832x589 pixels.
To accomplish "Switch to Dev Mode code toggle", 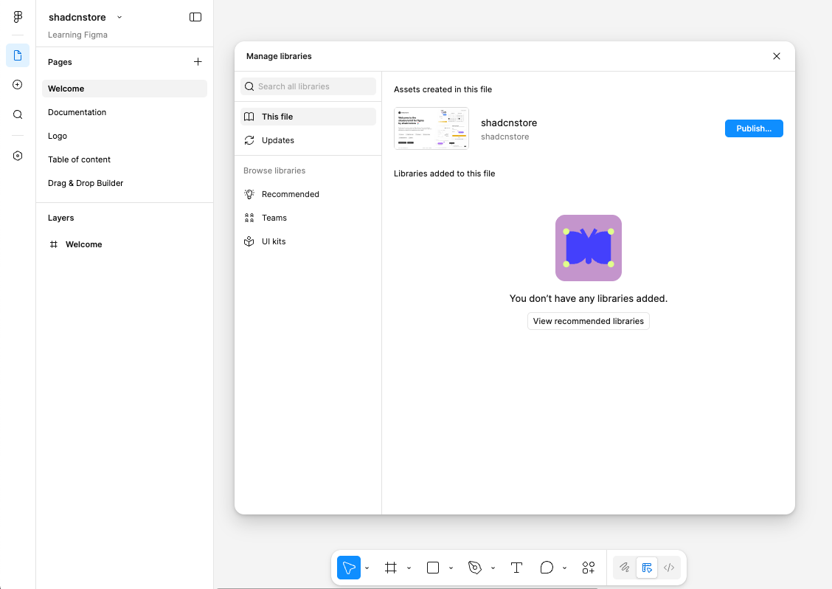I will click(x=669, y=568).
